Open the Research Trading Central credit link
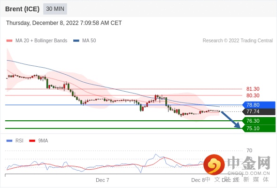277x188 pixels. tap(238, 41)
